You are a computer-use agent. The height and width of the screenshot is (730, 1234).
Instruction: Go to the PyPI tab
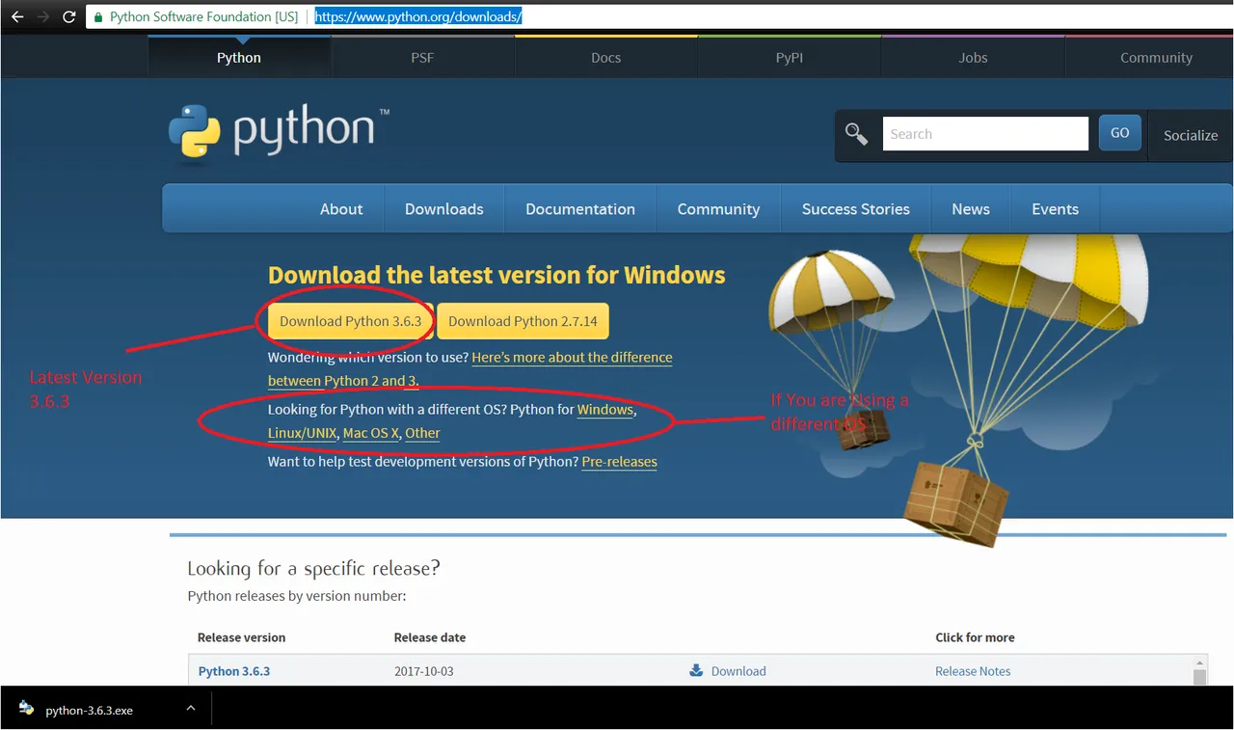(x=790, y=58)
